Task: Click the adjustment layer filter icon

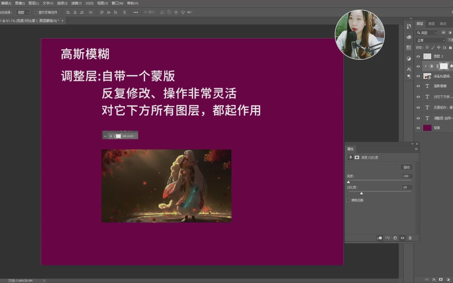Action: pos(450,32)
